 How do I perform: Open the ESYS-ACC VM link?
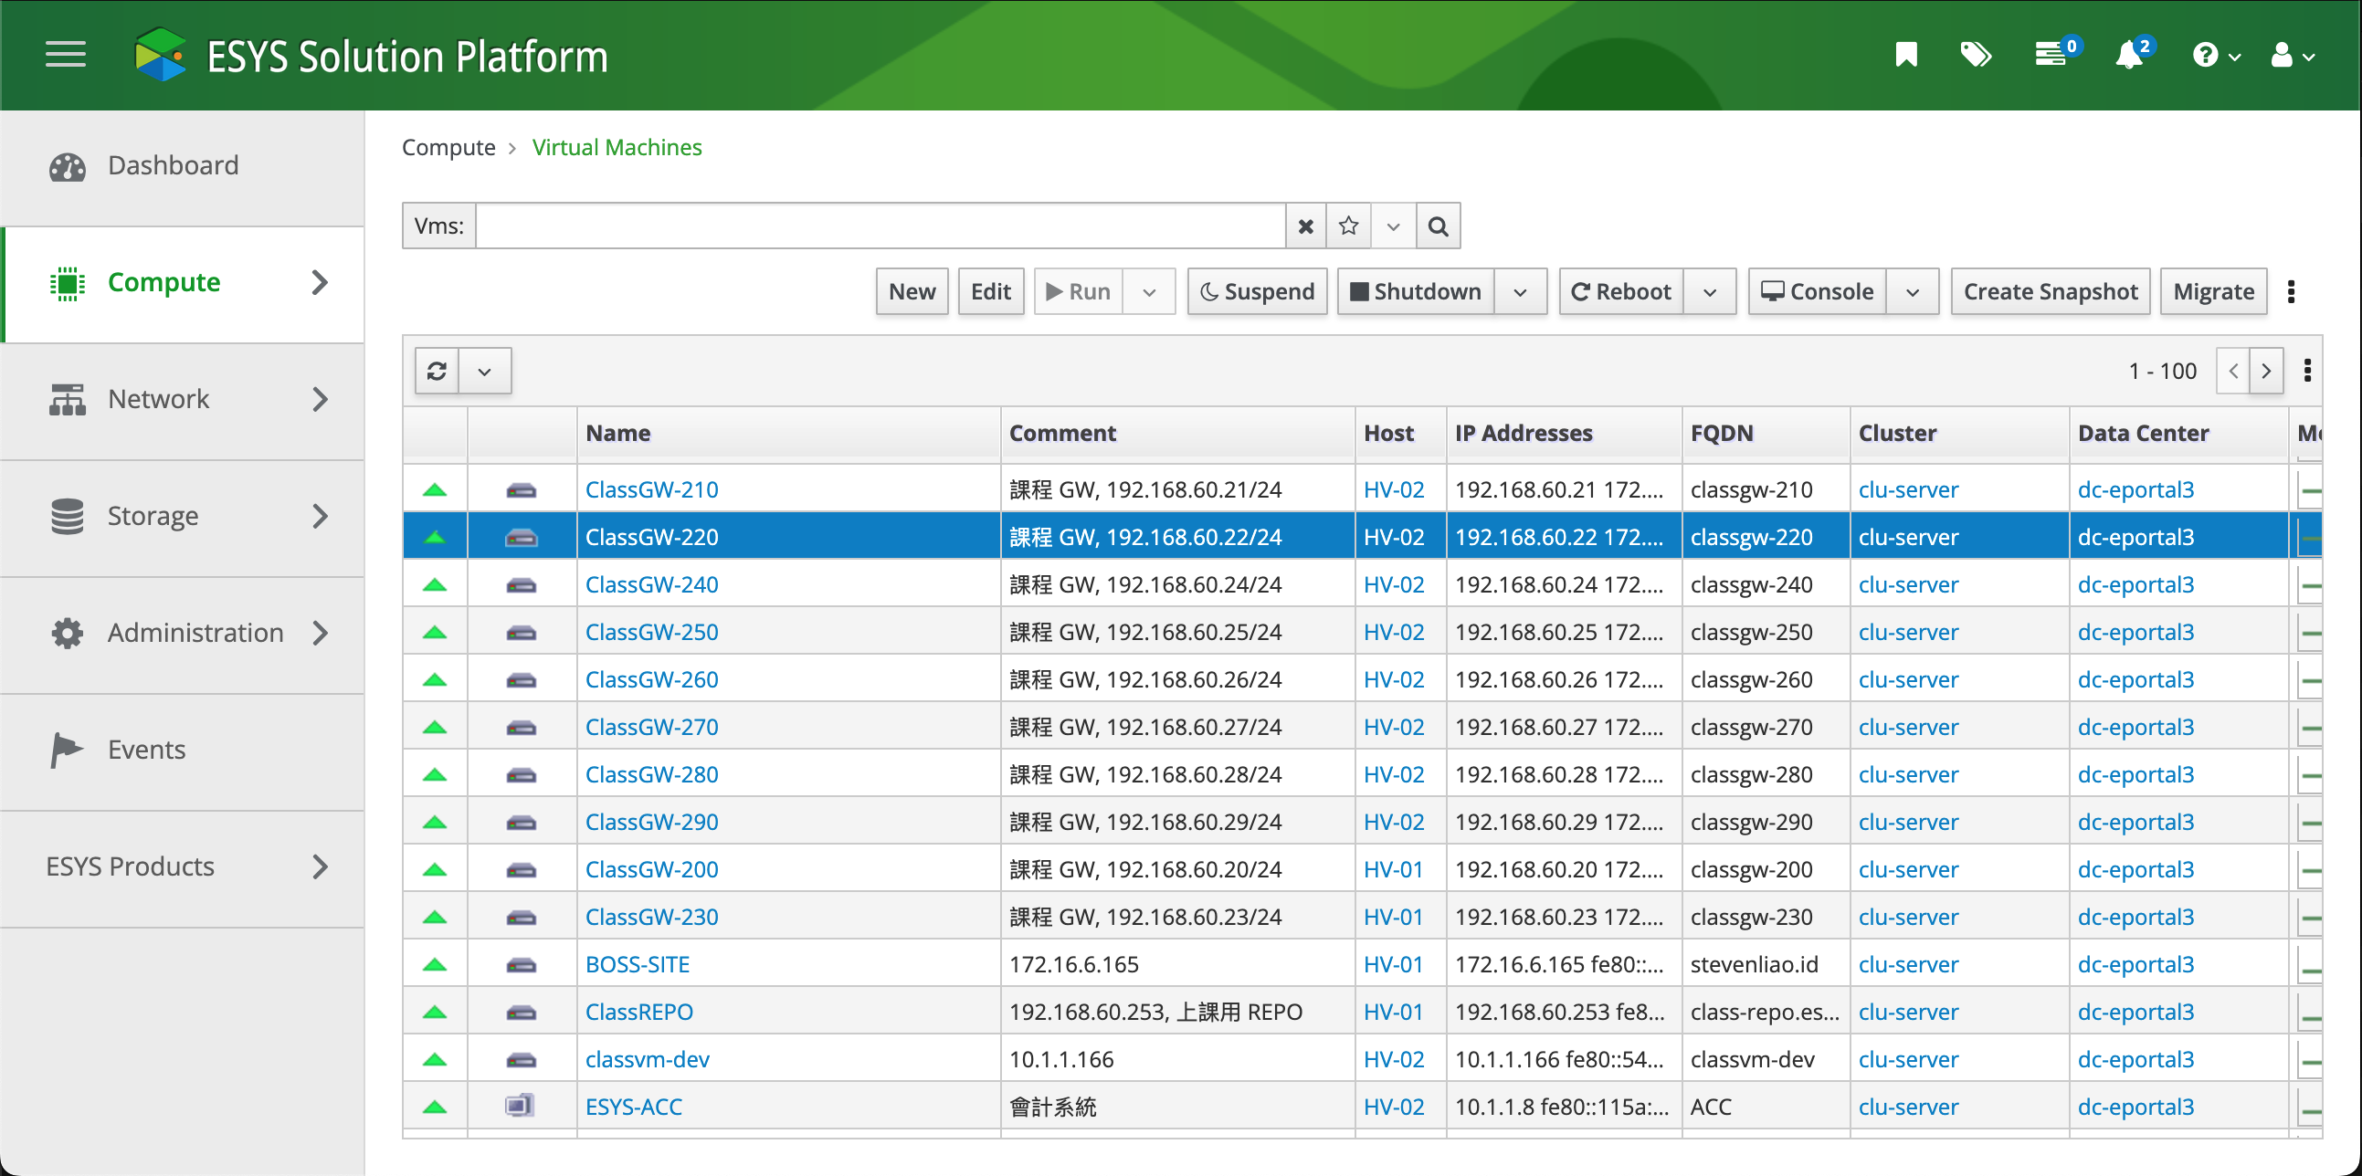coord(634,1107)
